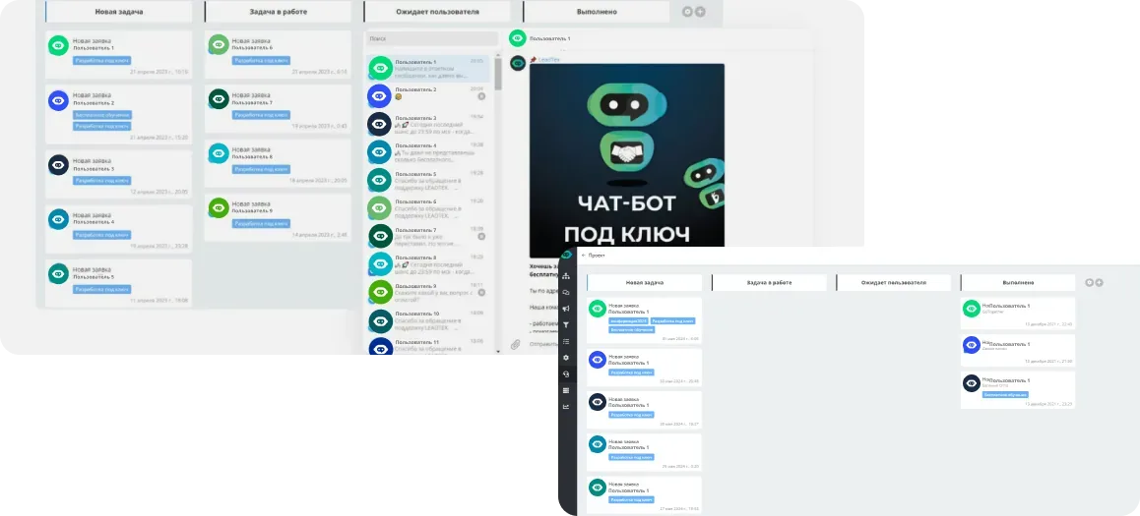
Task: Click Разработка под ключ tag on Пользователь 7 card
Action: pyautogui.click(x=261, y=115)
